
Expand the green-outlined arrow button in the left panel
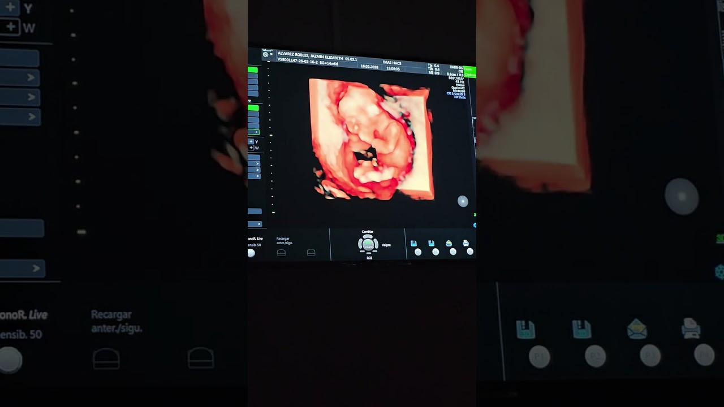tap(253, 132)
